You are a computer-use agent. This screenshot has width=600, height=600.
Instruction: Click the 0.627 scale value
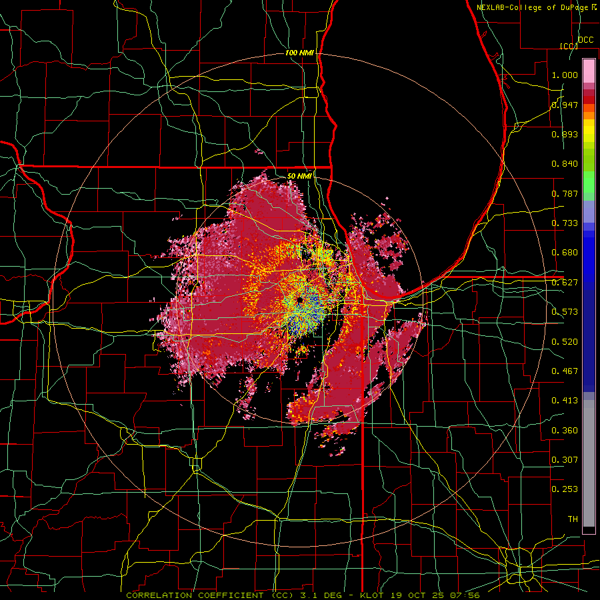tap(565, 283)
